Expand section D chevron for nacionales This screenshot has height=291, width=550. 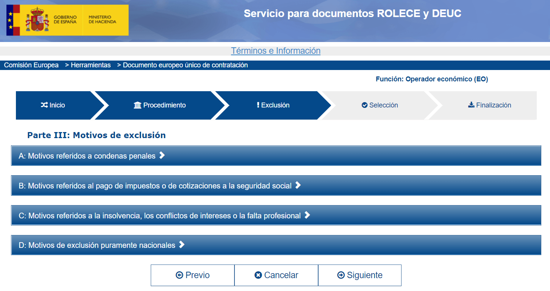(181, 244)
